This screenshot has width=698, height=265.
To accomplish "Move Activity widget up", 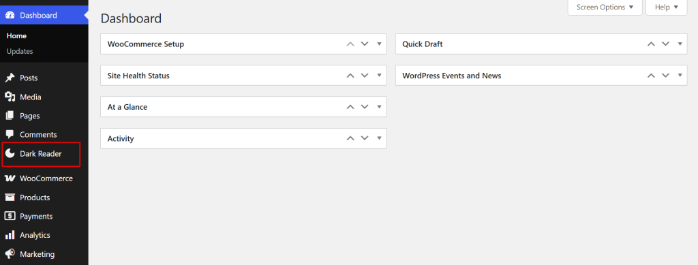I will pos(350,138).
